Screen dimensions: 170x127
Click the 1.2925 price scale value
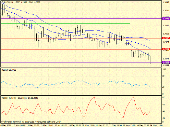tap(166, 42)
